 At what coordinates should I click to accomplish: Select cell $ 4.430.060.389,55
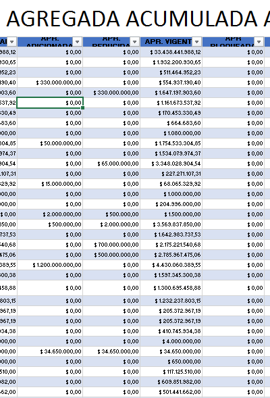[x=171, y=266]
